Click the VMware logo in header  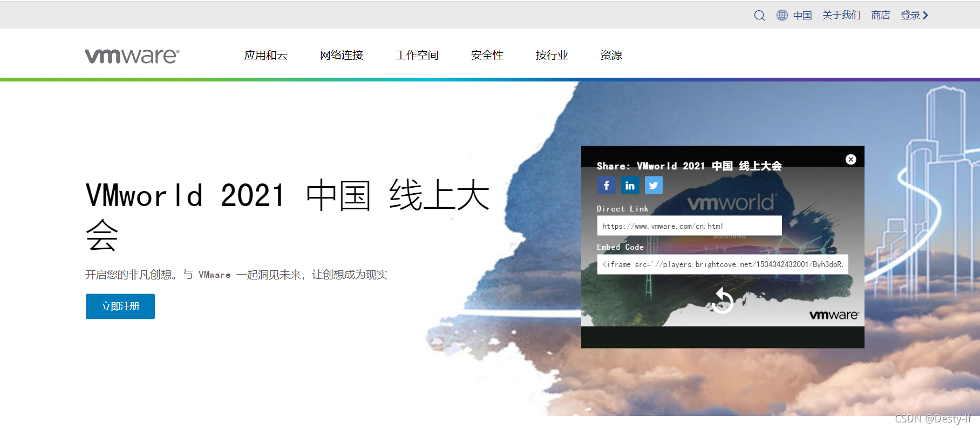[132, 56]
